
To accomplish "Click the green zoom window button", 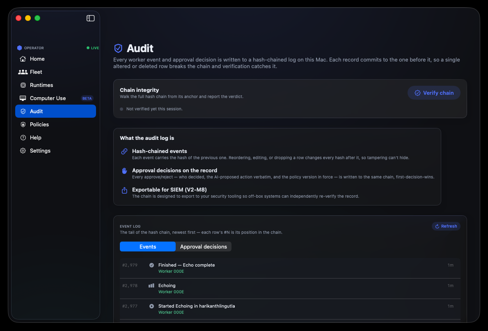I will [x=37, y=18].
